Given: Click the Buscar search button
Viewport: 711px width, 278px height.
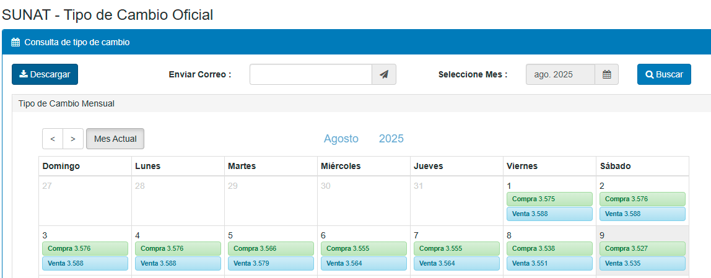Looking at the screenshot, I should click(664, 74).
